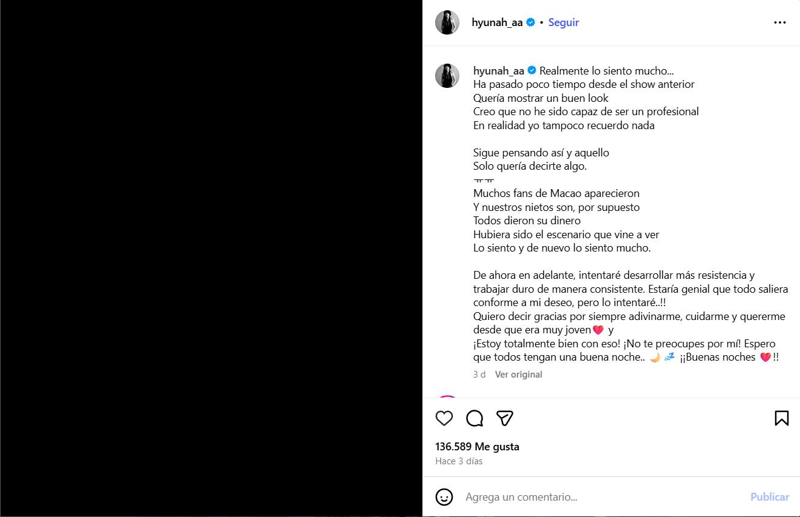Click the comment speech bubble icon

[x=475, y=418]
